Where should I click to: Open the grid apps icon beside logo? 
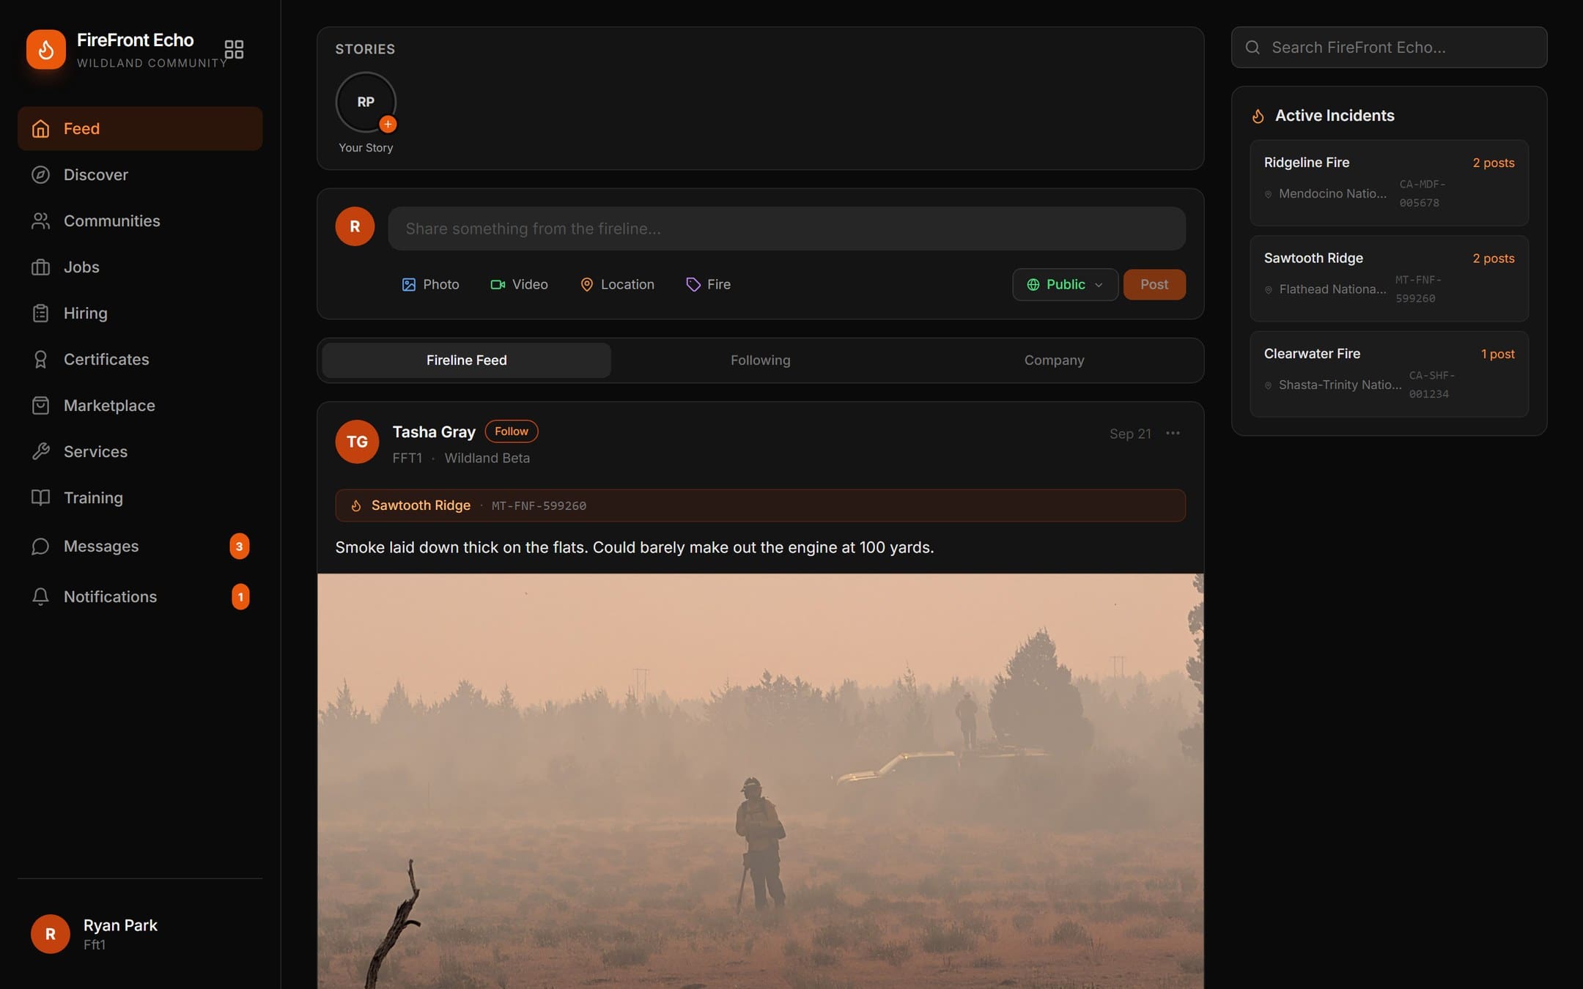pyautogui.click(x=234, y=49)
